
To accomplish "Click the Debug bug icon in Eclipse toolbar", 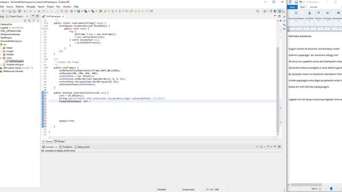I will (72, 11).
